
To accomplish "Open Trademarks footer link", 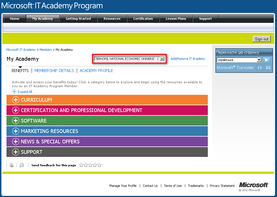I will [196, 186].
